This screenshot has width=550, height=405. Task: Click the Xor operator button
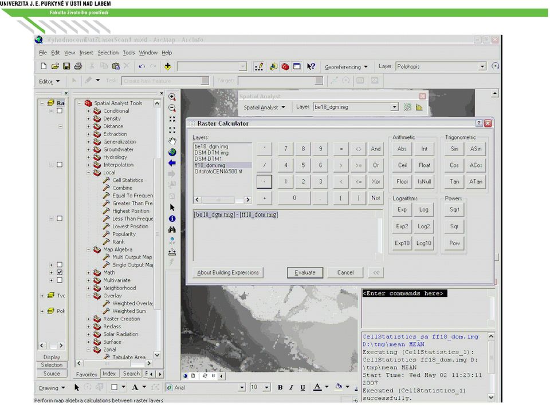point(376,181)
